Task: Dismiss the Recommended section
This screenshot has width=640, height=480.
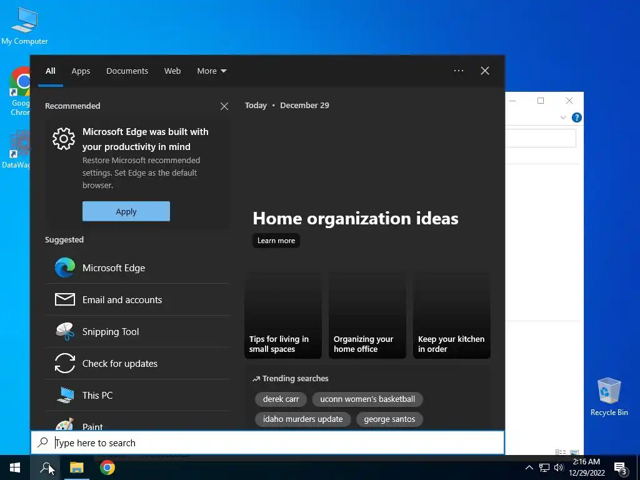Action: [224, 106]
